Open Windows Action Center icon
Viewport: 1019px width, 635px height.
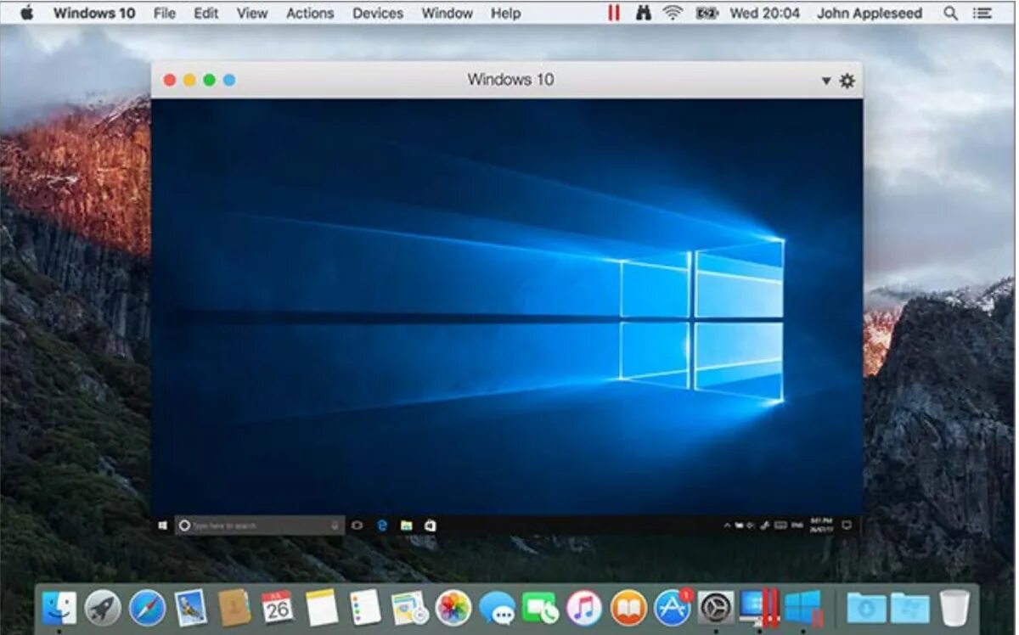coord(846,525)
